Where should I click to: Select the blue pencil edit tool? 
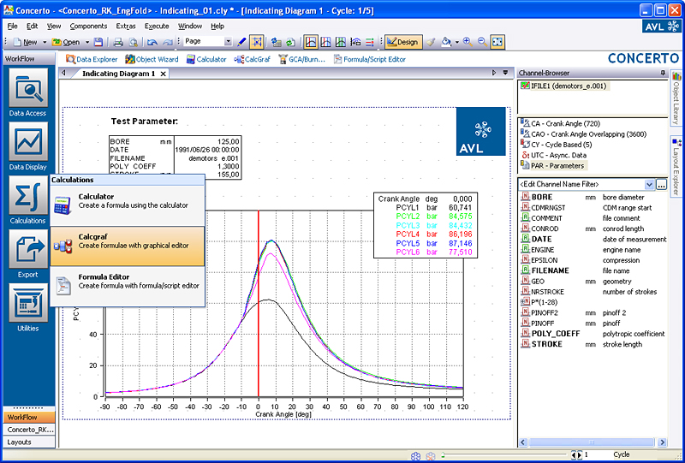coord(241,42)
